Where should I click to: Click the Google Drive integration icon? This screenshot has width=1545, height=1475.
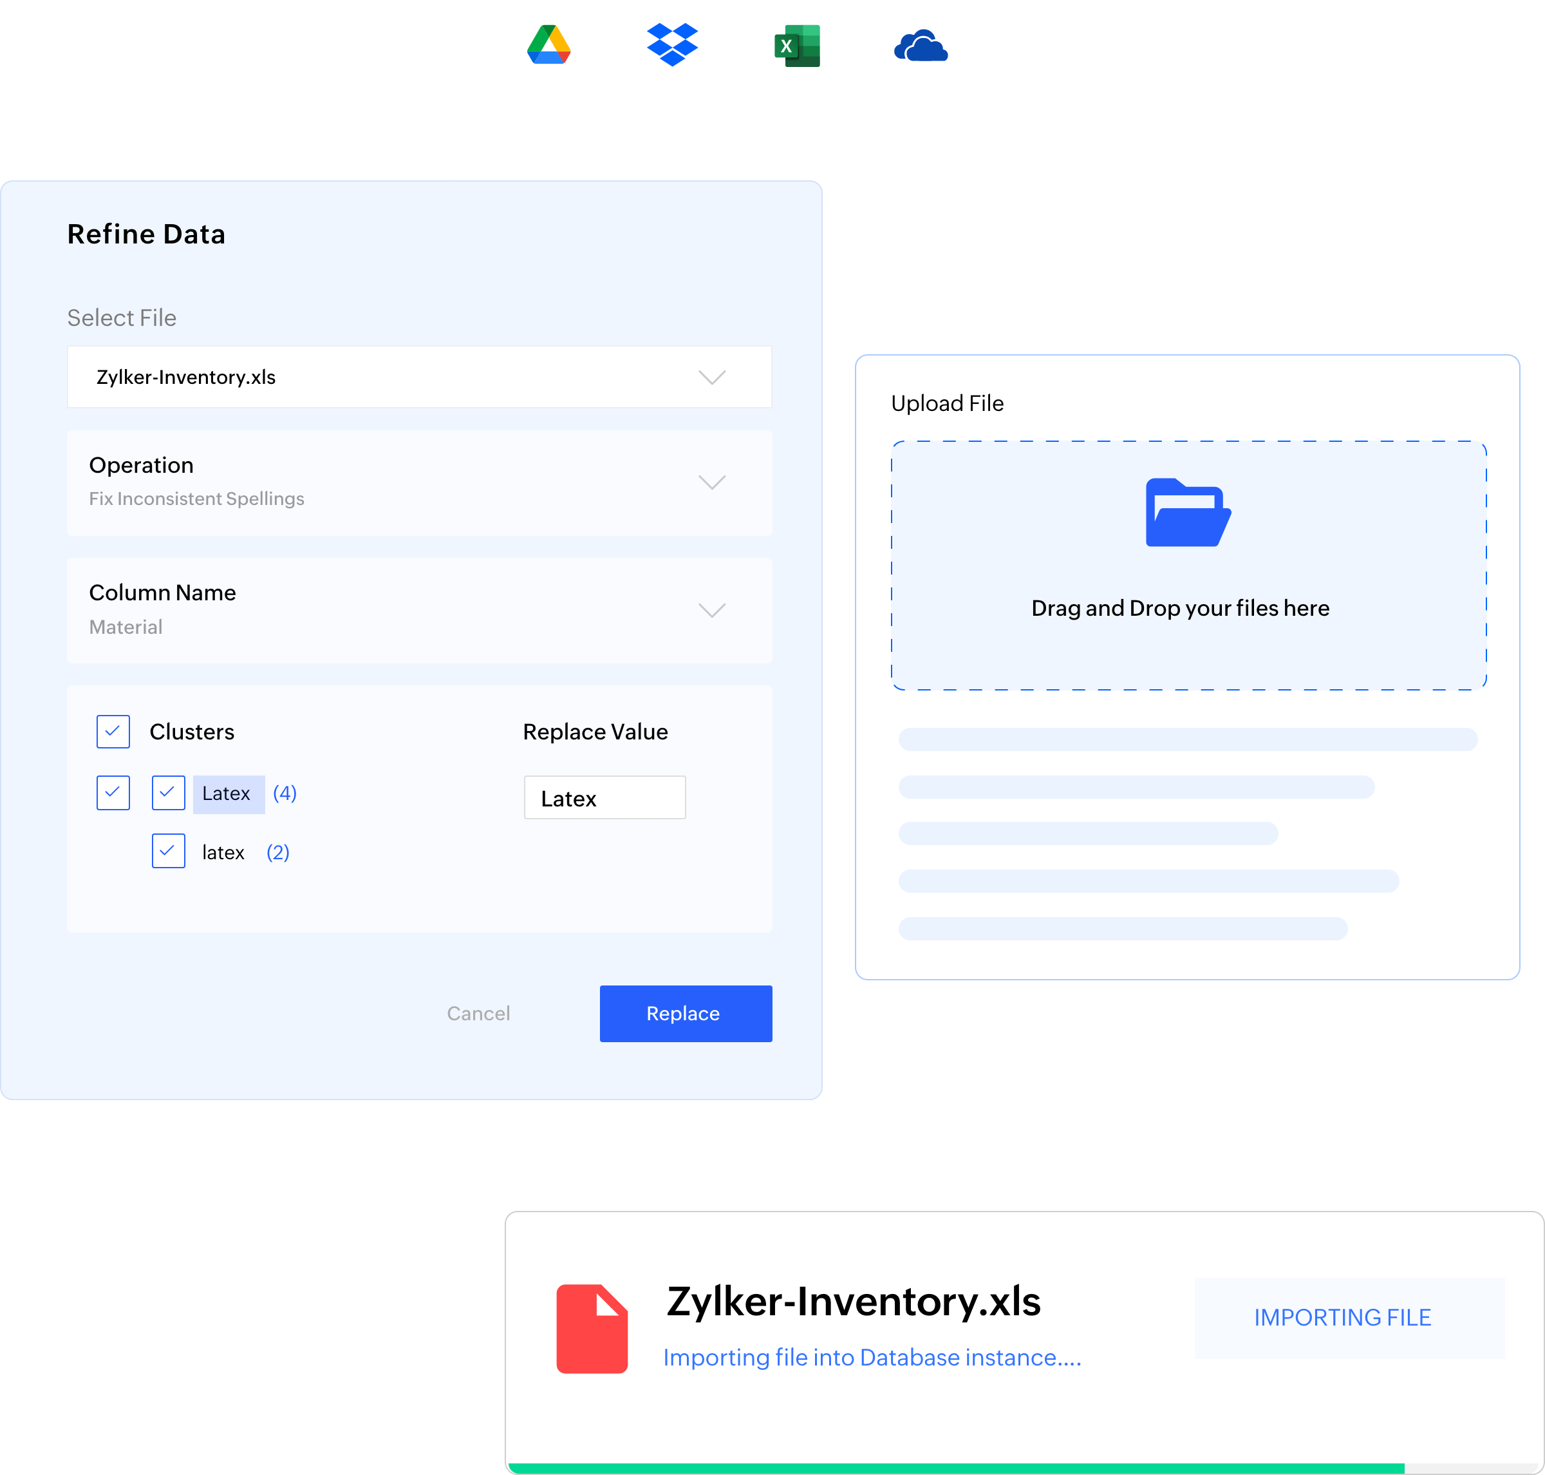[549, 44]
